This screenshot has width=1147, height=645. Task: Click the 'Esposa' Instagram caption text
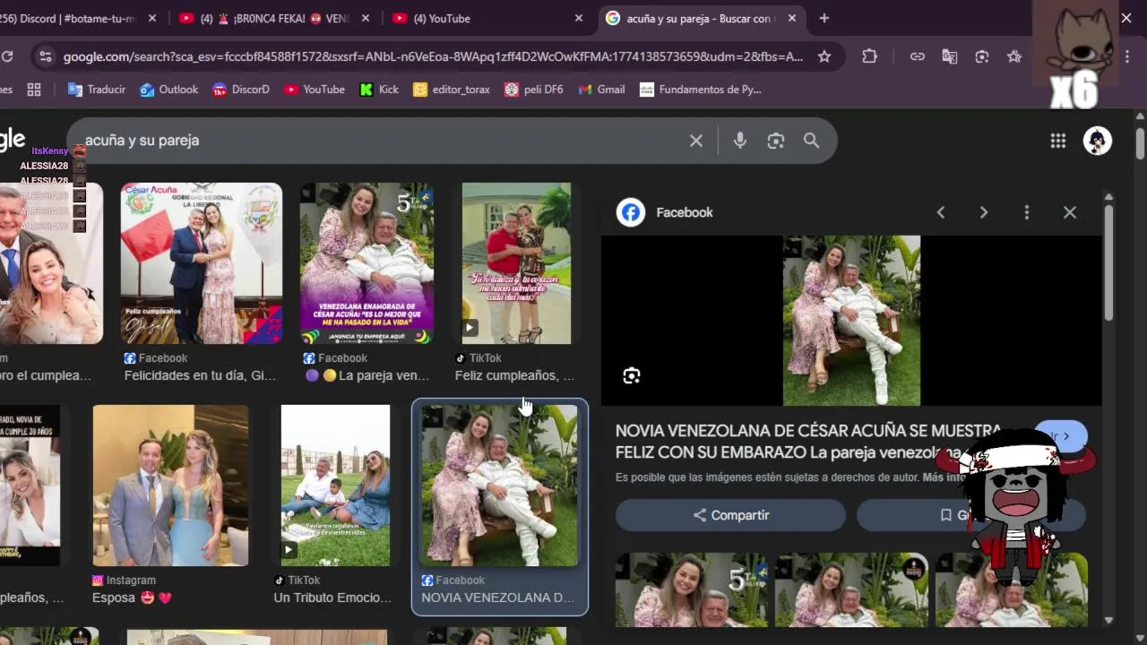click(132, 598)
